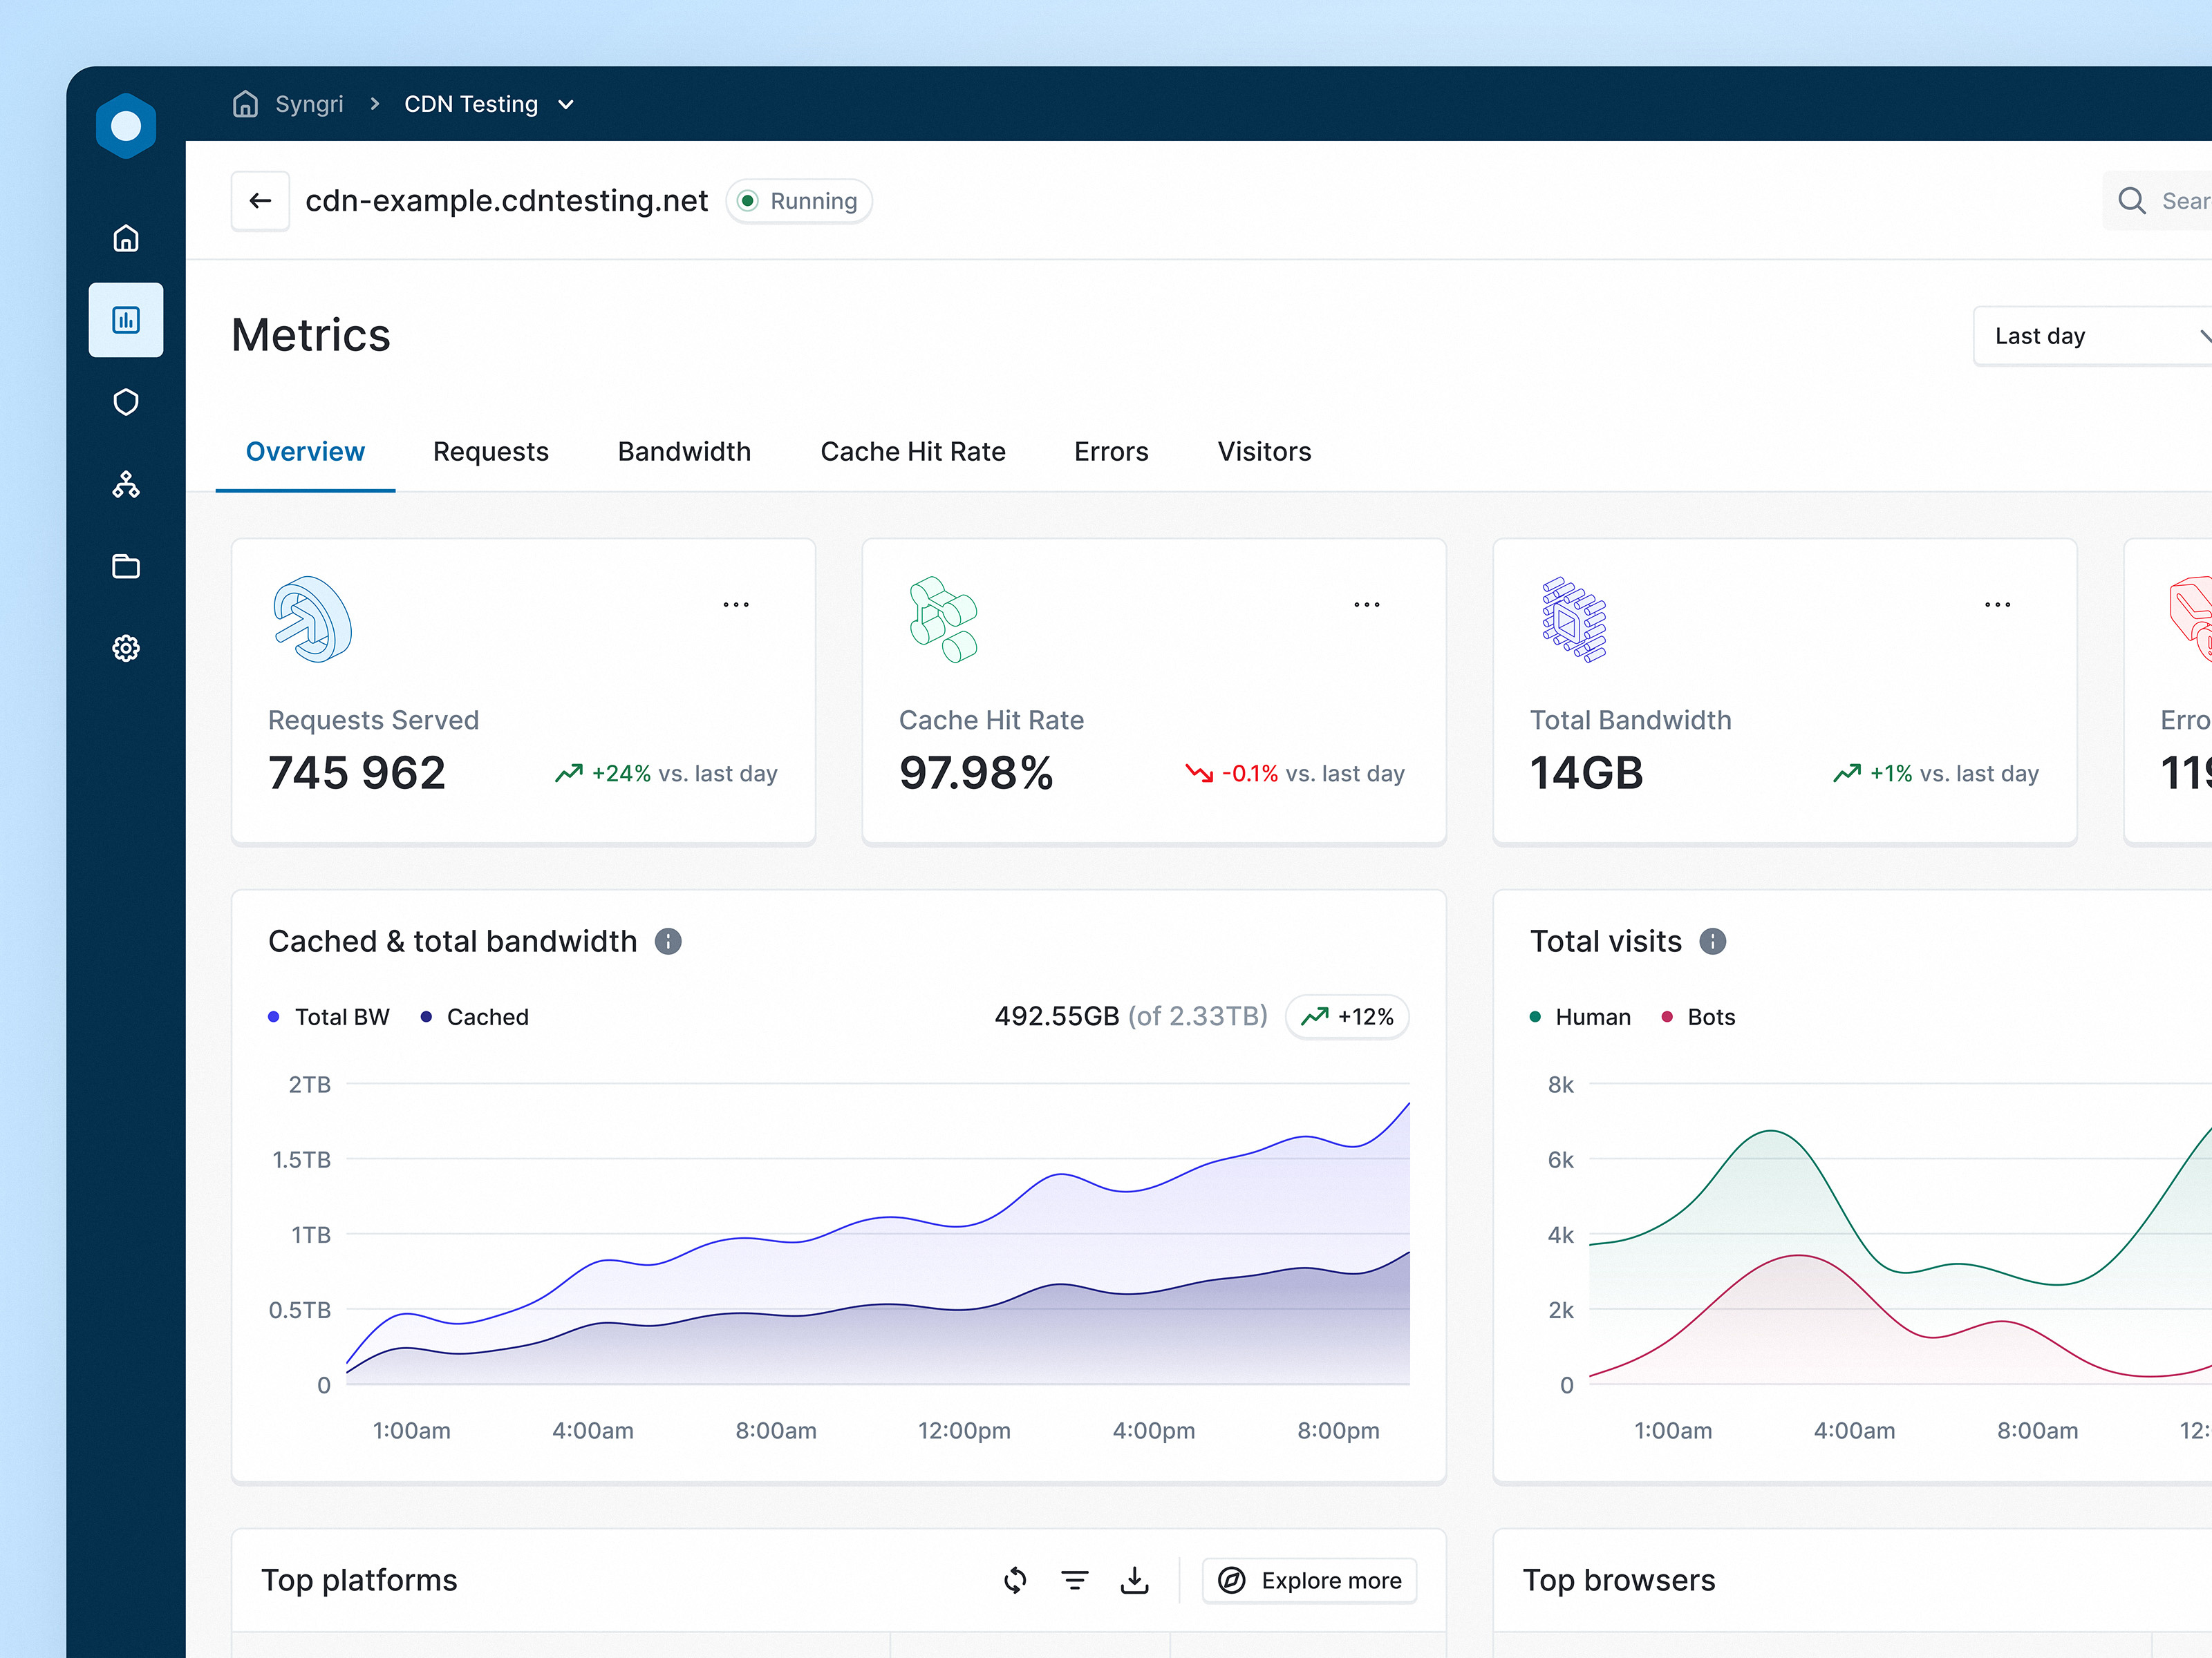
Task: Open the Requests Served card options menu
Action: coord(735,604)
